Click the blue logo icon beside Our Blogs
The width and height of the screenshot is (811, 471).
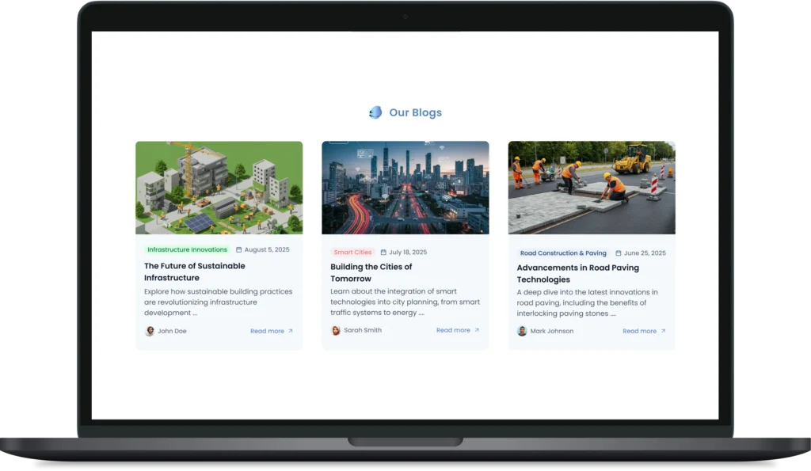(375, 112)
